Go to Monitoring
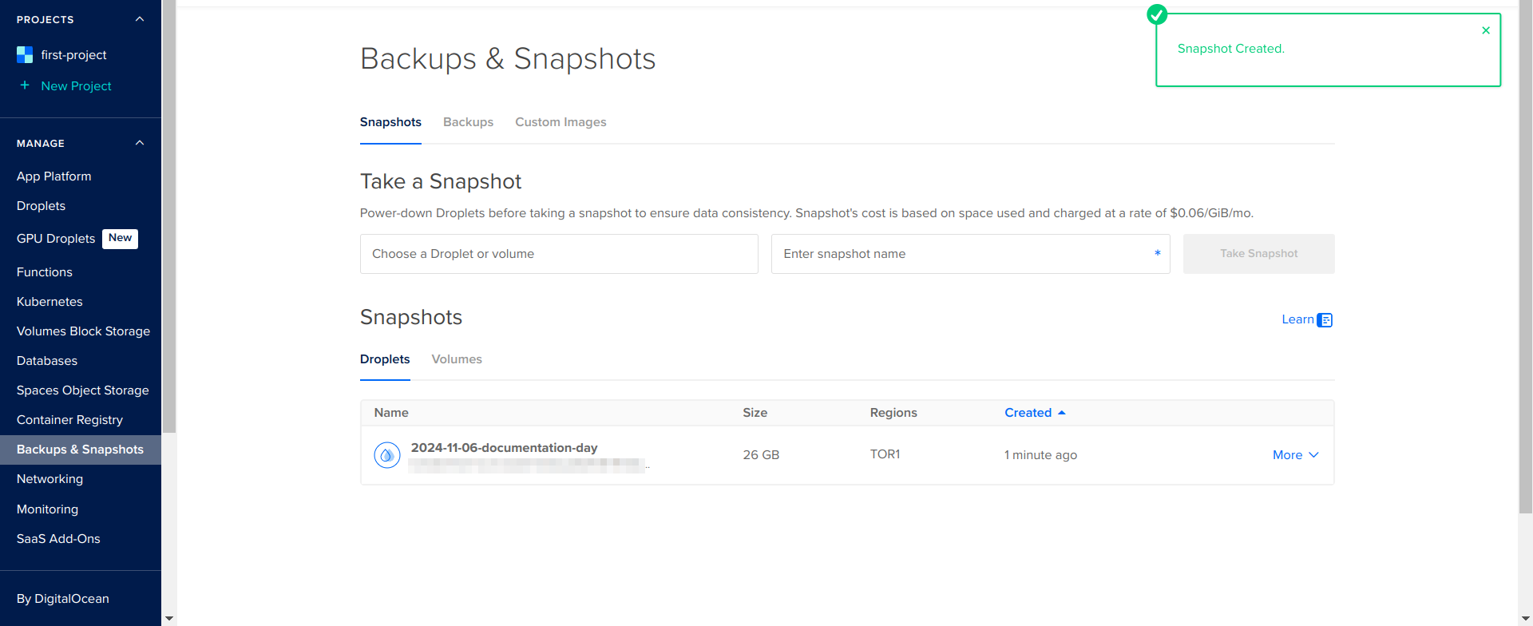Viewport: 1533px width, 626px height. tap(47, 509)
